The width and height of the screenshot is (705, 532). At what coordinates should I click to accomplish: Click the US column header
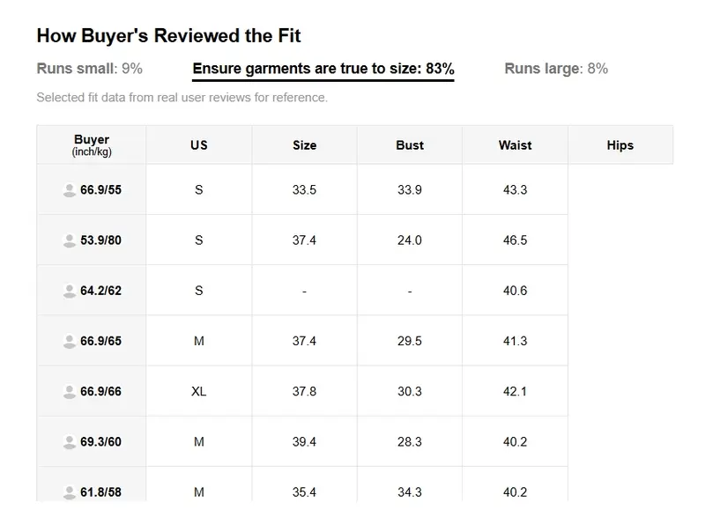pos(199,144)
